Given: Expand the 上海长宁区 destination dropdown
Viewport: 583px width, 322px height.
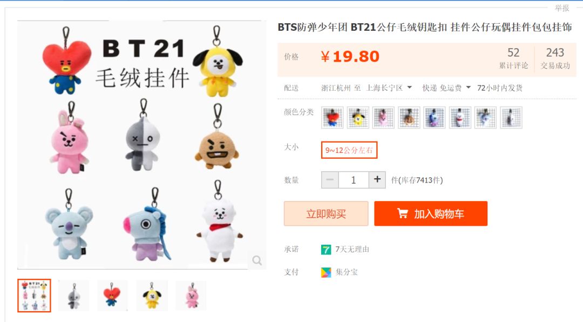Looking at the screenshot, I should pos(389,88).
